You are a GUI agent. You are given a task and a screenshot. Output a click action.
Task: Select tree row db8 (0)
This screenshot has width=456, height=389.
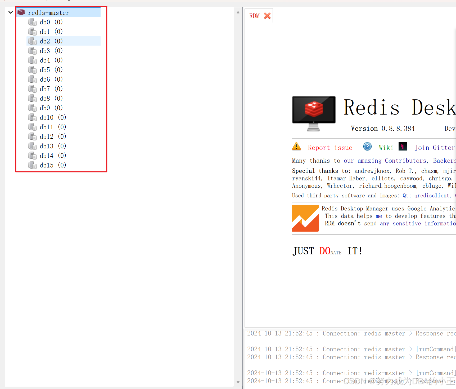(x=64, y=98)
